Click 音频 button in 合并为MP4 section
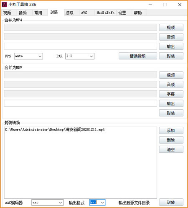Screen dimensions: 188x208 tap(171, 37)
